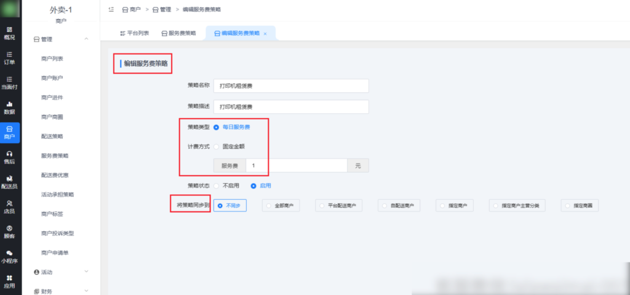
Task: Select the 商户 merchant sidebar icon
Action: [x=9, y=133]
